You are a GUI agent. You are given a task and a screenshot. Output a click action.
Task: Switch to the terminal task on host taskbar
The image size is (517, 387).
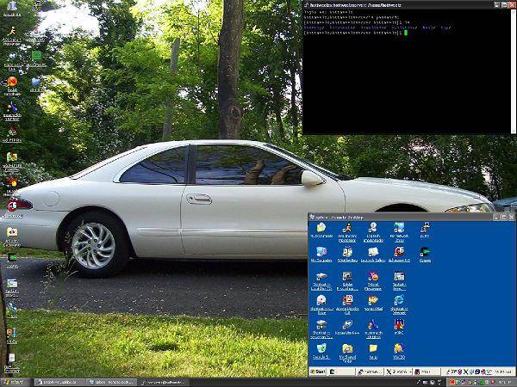coord(164,383)
